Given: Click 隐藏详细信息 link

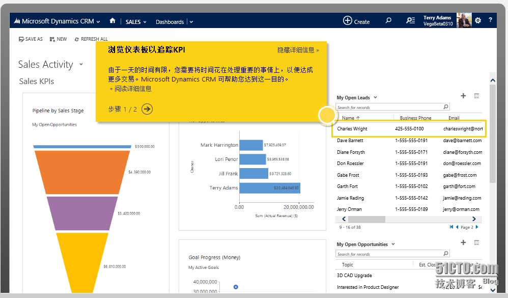Looking at the screenshot, I should pos(298,50).
